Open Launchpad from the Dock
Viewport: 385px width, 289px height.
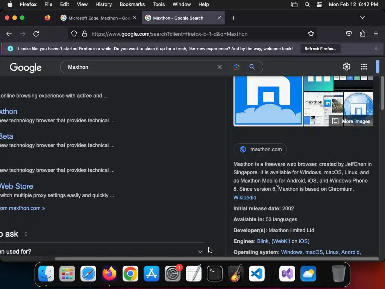click(67, 274)
